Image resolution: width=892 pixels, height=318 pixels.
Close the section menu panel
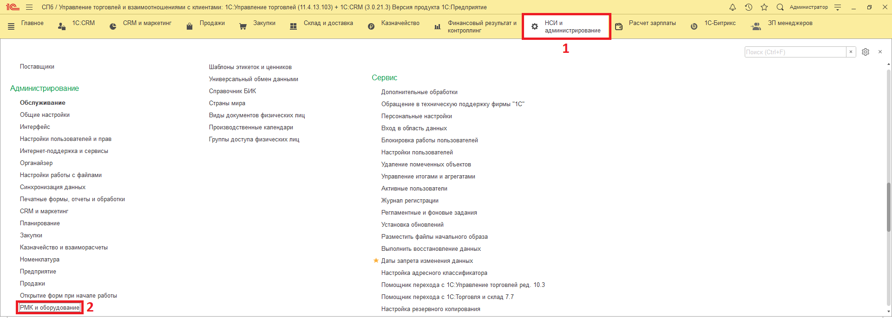coord(880,52)
